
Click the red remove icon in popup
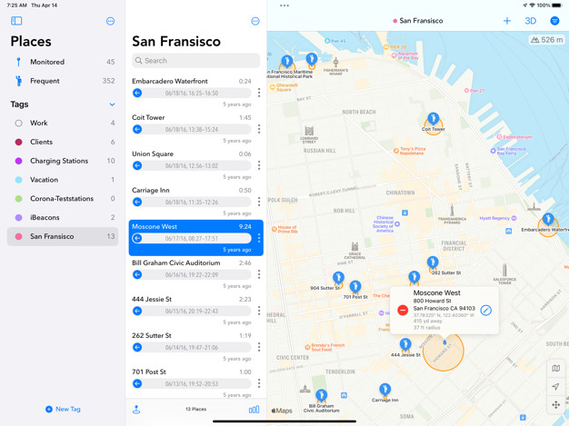(x=403, y=311)
